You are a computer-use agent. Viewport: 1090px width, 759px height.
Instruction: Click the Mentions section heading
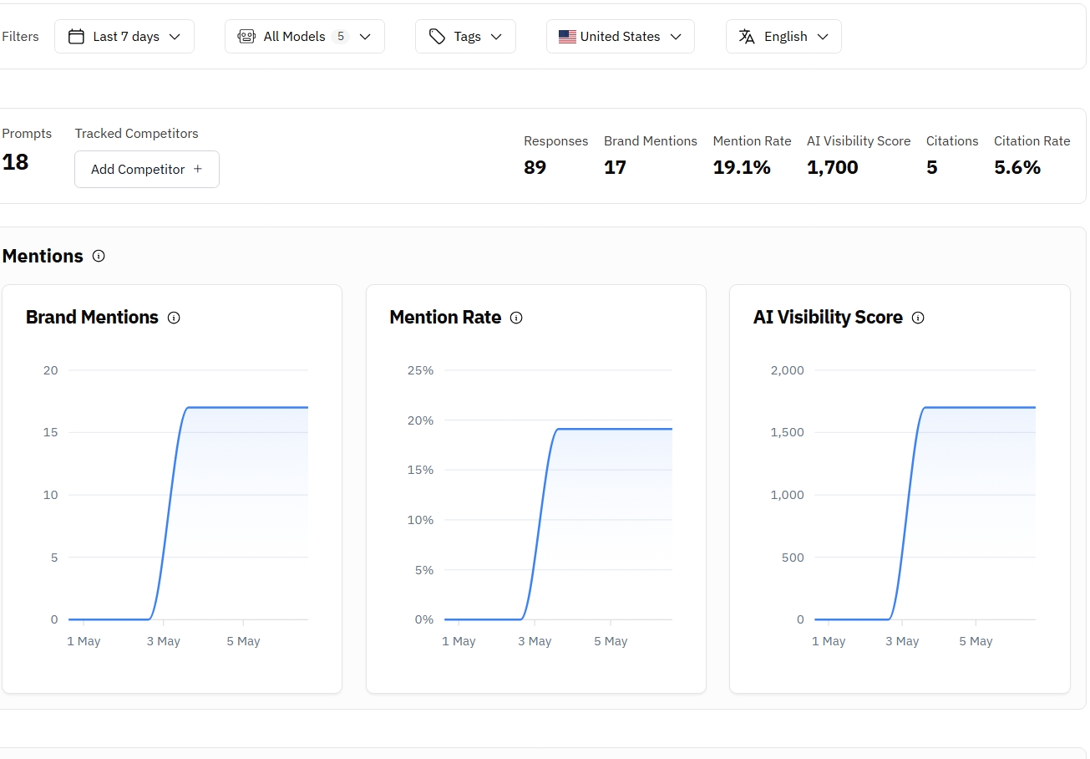tap(43, 256)
